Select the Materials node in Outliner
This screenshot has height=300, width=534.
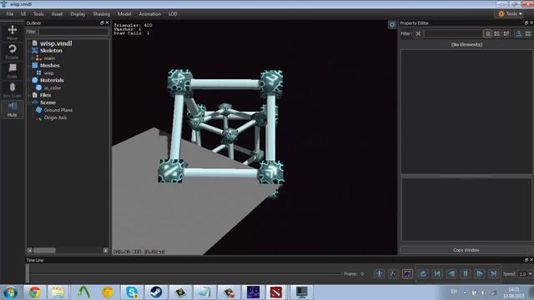[52, 80]
